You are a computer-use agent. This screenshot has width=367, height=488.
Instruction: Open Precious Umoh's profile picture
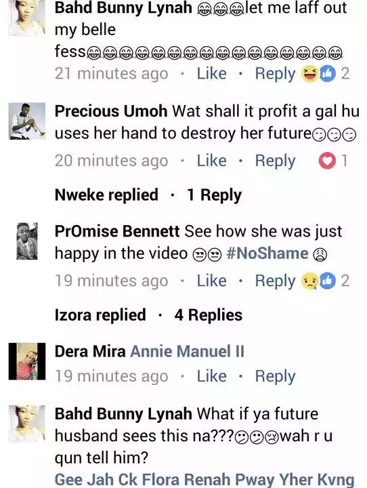coord(27,121)
